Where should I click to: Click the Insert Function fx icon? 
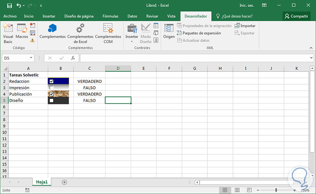pyautogui.click(x=73, y=58)
